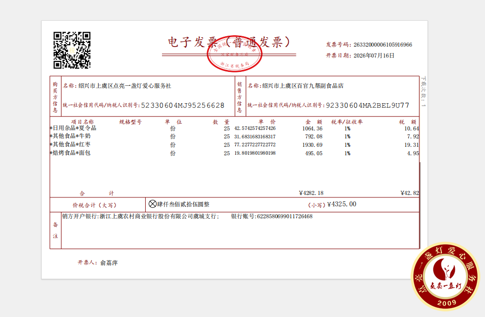
Task: Select the total tax ¥42.82
Action: (410, 193)
